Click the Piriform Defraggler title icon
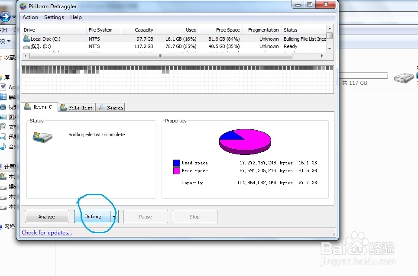Screen dimensions: 418x276 tap(23, 6)
